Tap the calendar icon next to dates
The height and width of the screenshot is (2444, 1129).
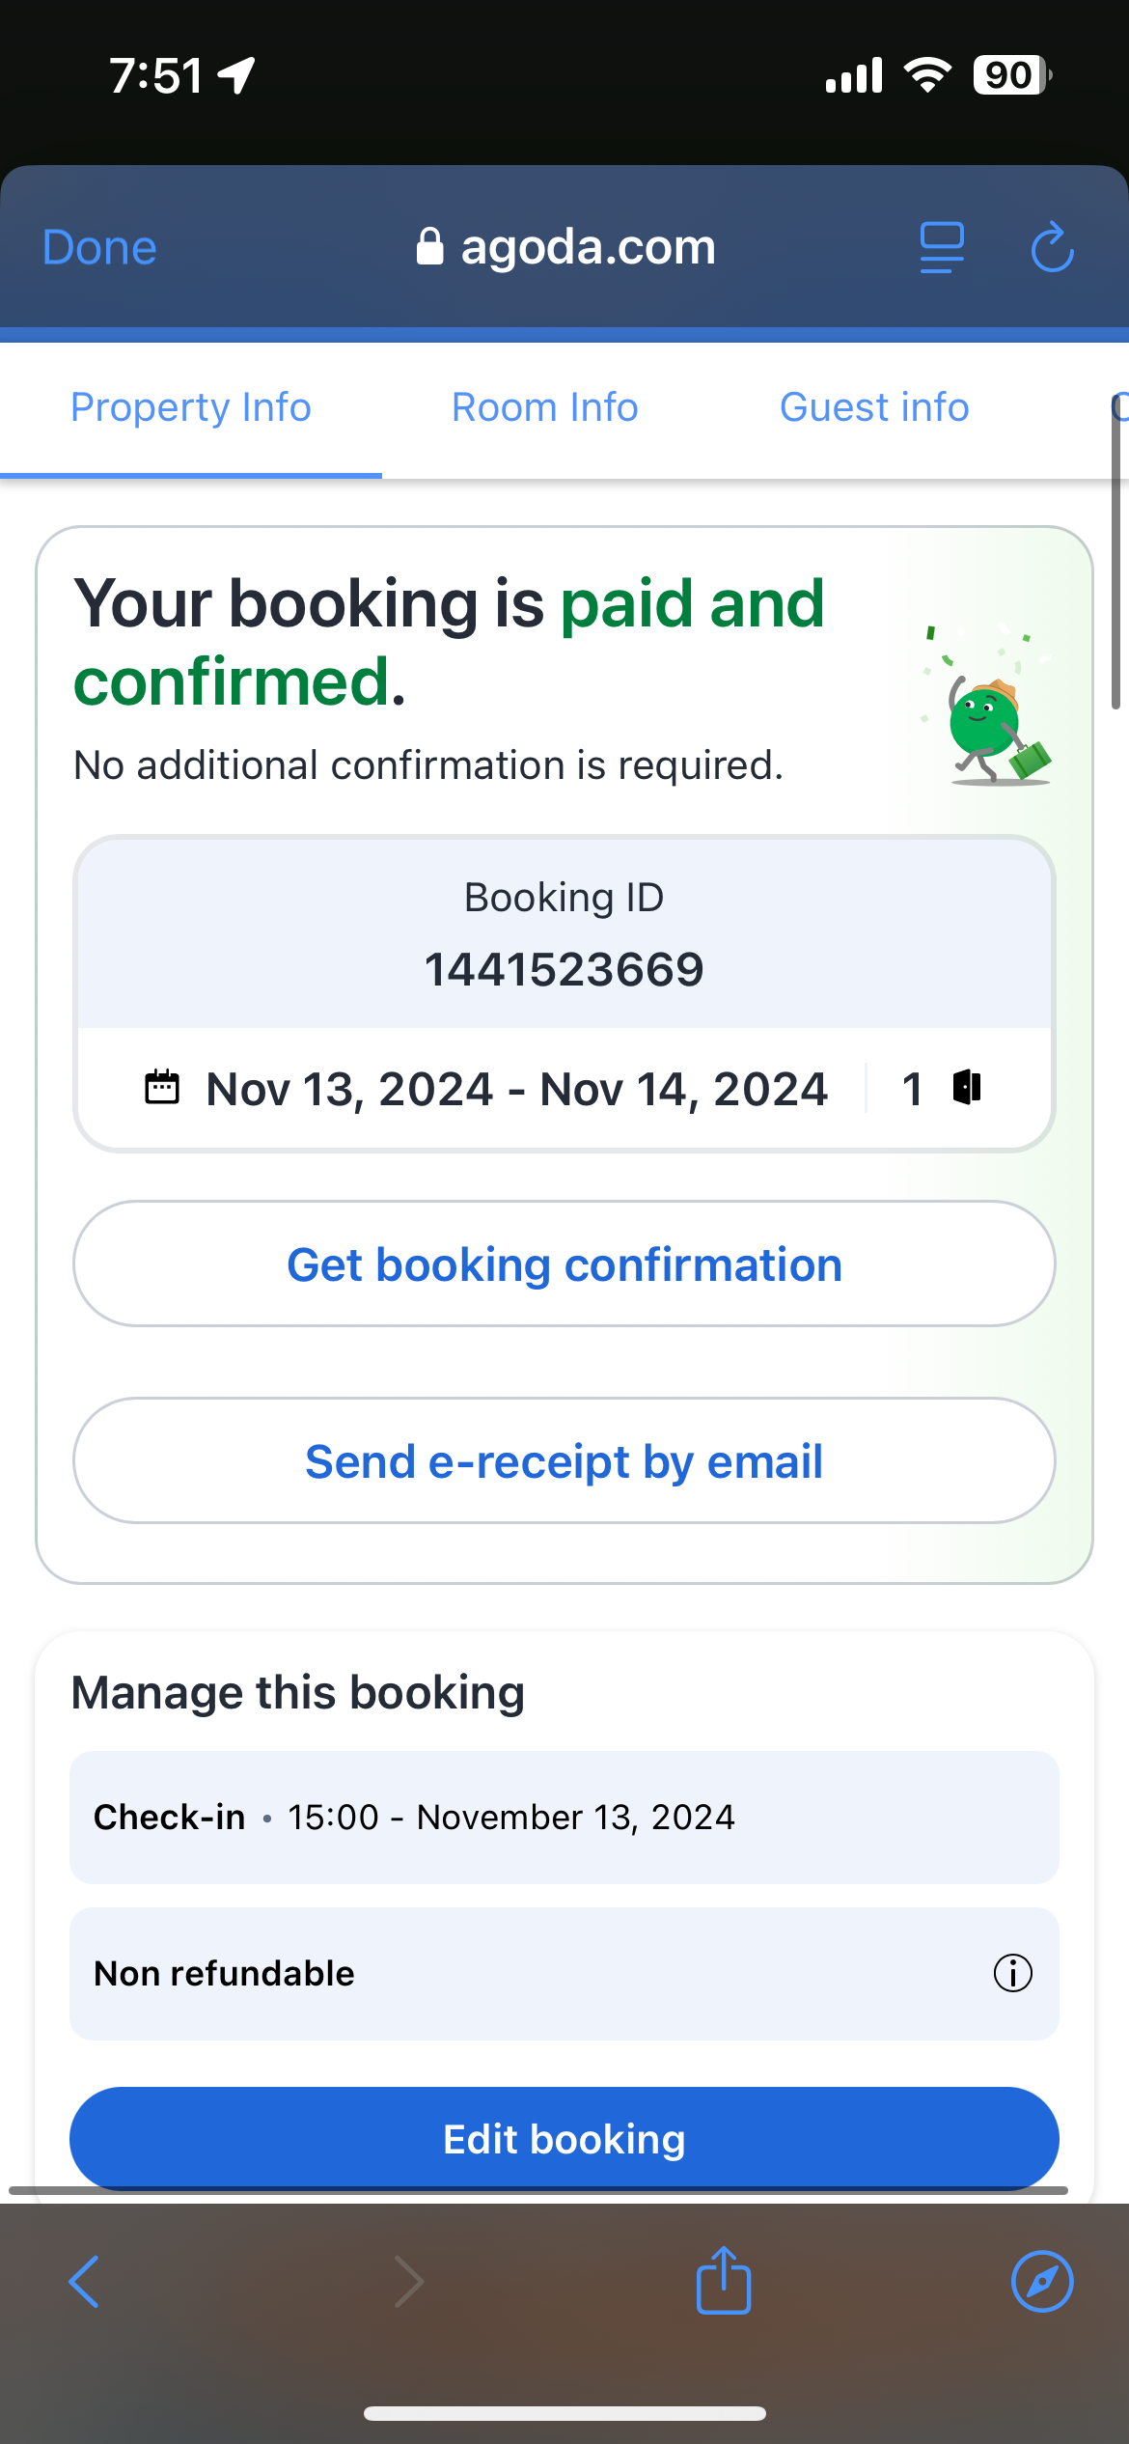click(162, 1087)
